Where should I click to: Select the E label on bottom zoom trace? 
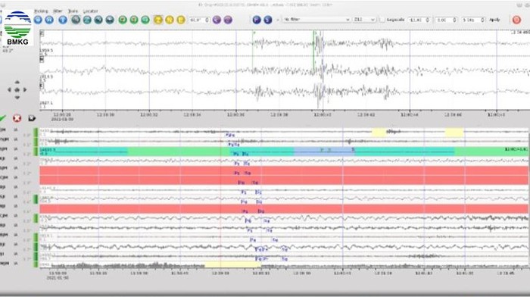coord(42,86)
